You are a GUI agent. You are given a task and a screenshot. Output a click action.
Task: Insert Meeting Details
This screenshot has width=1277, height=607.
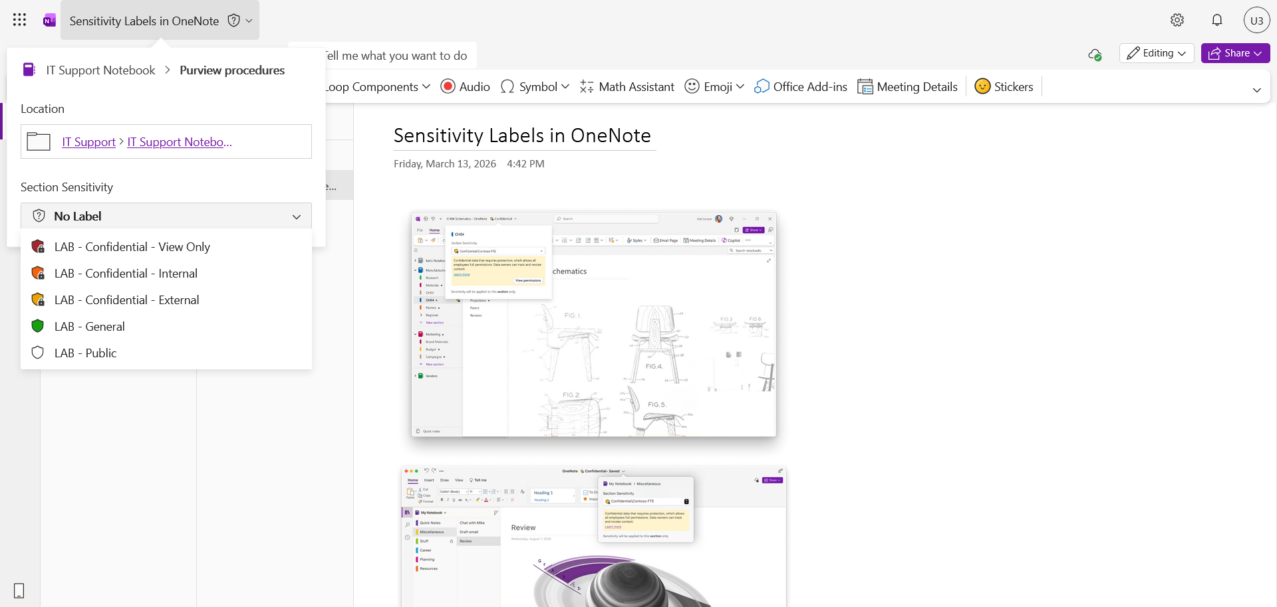click(x=908, y=86)
